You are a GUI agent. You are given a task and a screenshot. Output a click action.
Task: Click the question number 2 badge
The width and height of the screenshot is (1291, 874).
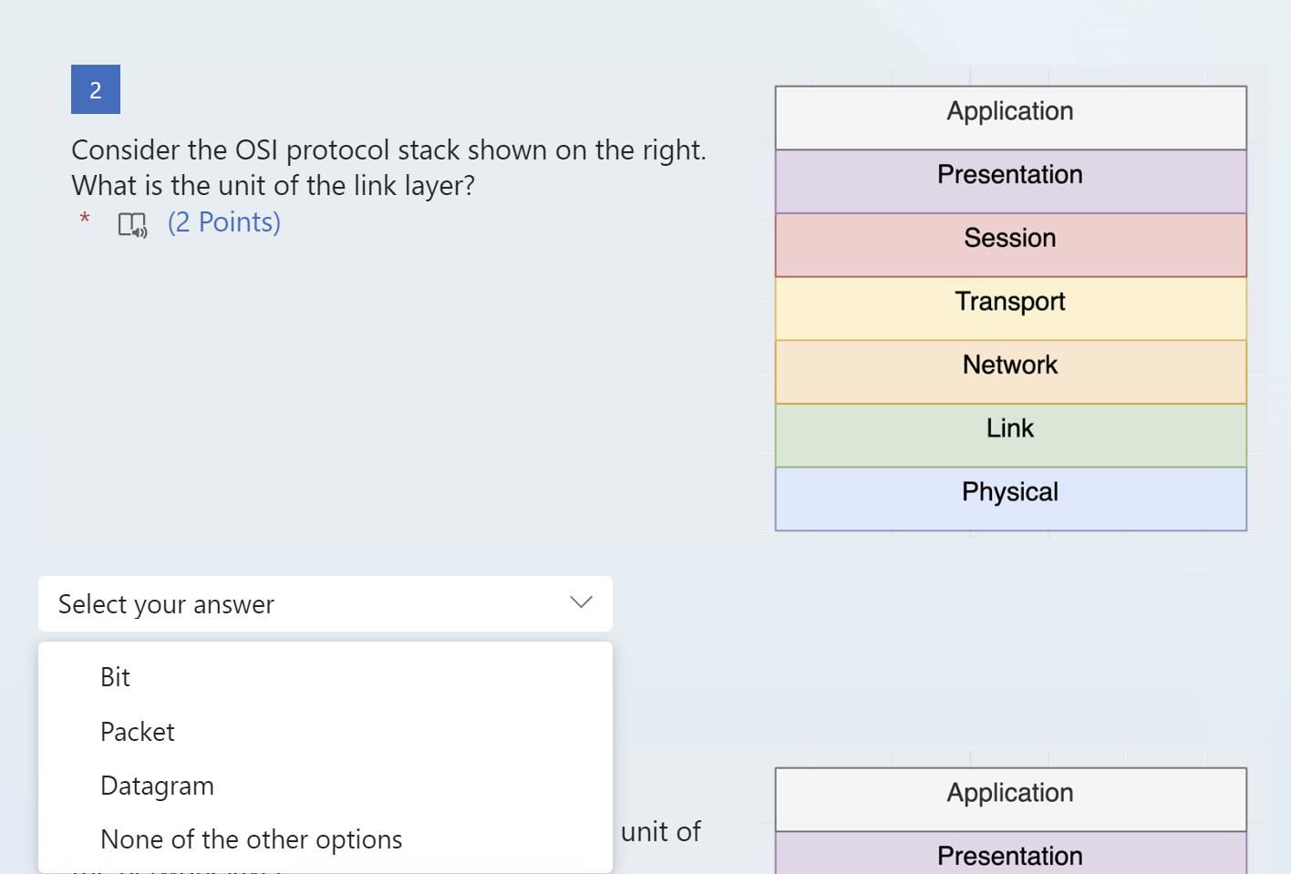(96, 89)
